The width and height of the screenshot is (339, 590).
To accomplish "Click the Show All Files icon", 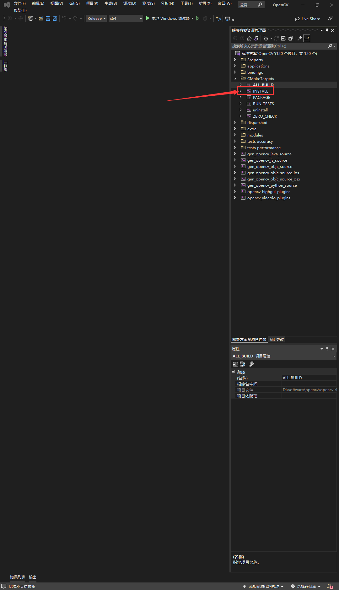I will [x=290, y=38].
